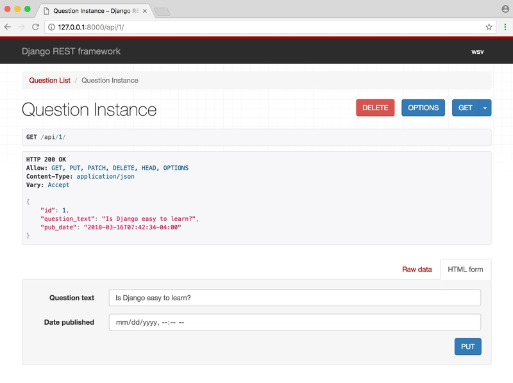Viewport: 513px width, 383px height.
Task: Close the Question Instance browser tab
Action: click(x=145, y=11)
